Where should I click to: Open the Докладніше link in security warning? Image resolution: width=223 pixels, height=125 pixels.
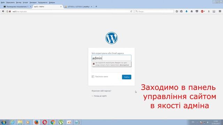pos(124,65)
